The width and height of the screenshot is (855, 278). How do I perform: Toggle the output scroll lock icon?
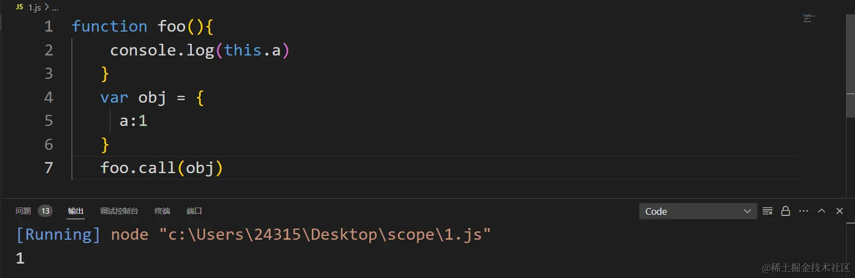(785, 211)
